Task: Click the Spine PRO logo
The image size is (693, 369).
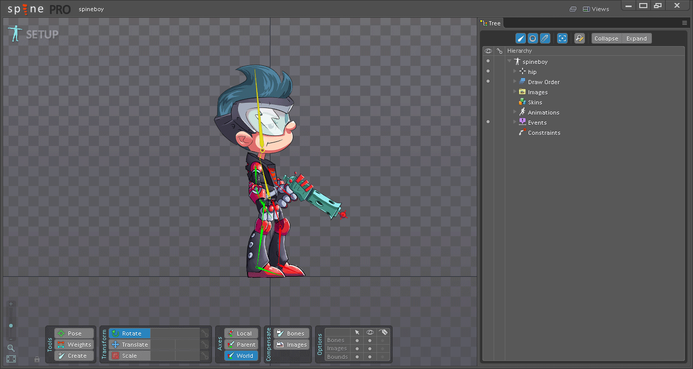Action: point(39,9)
